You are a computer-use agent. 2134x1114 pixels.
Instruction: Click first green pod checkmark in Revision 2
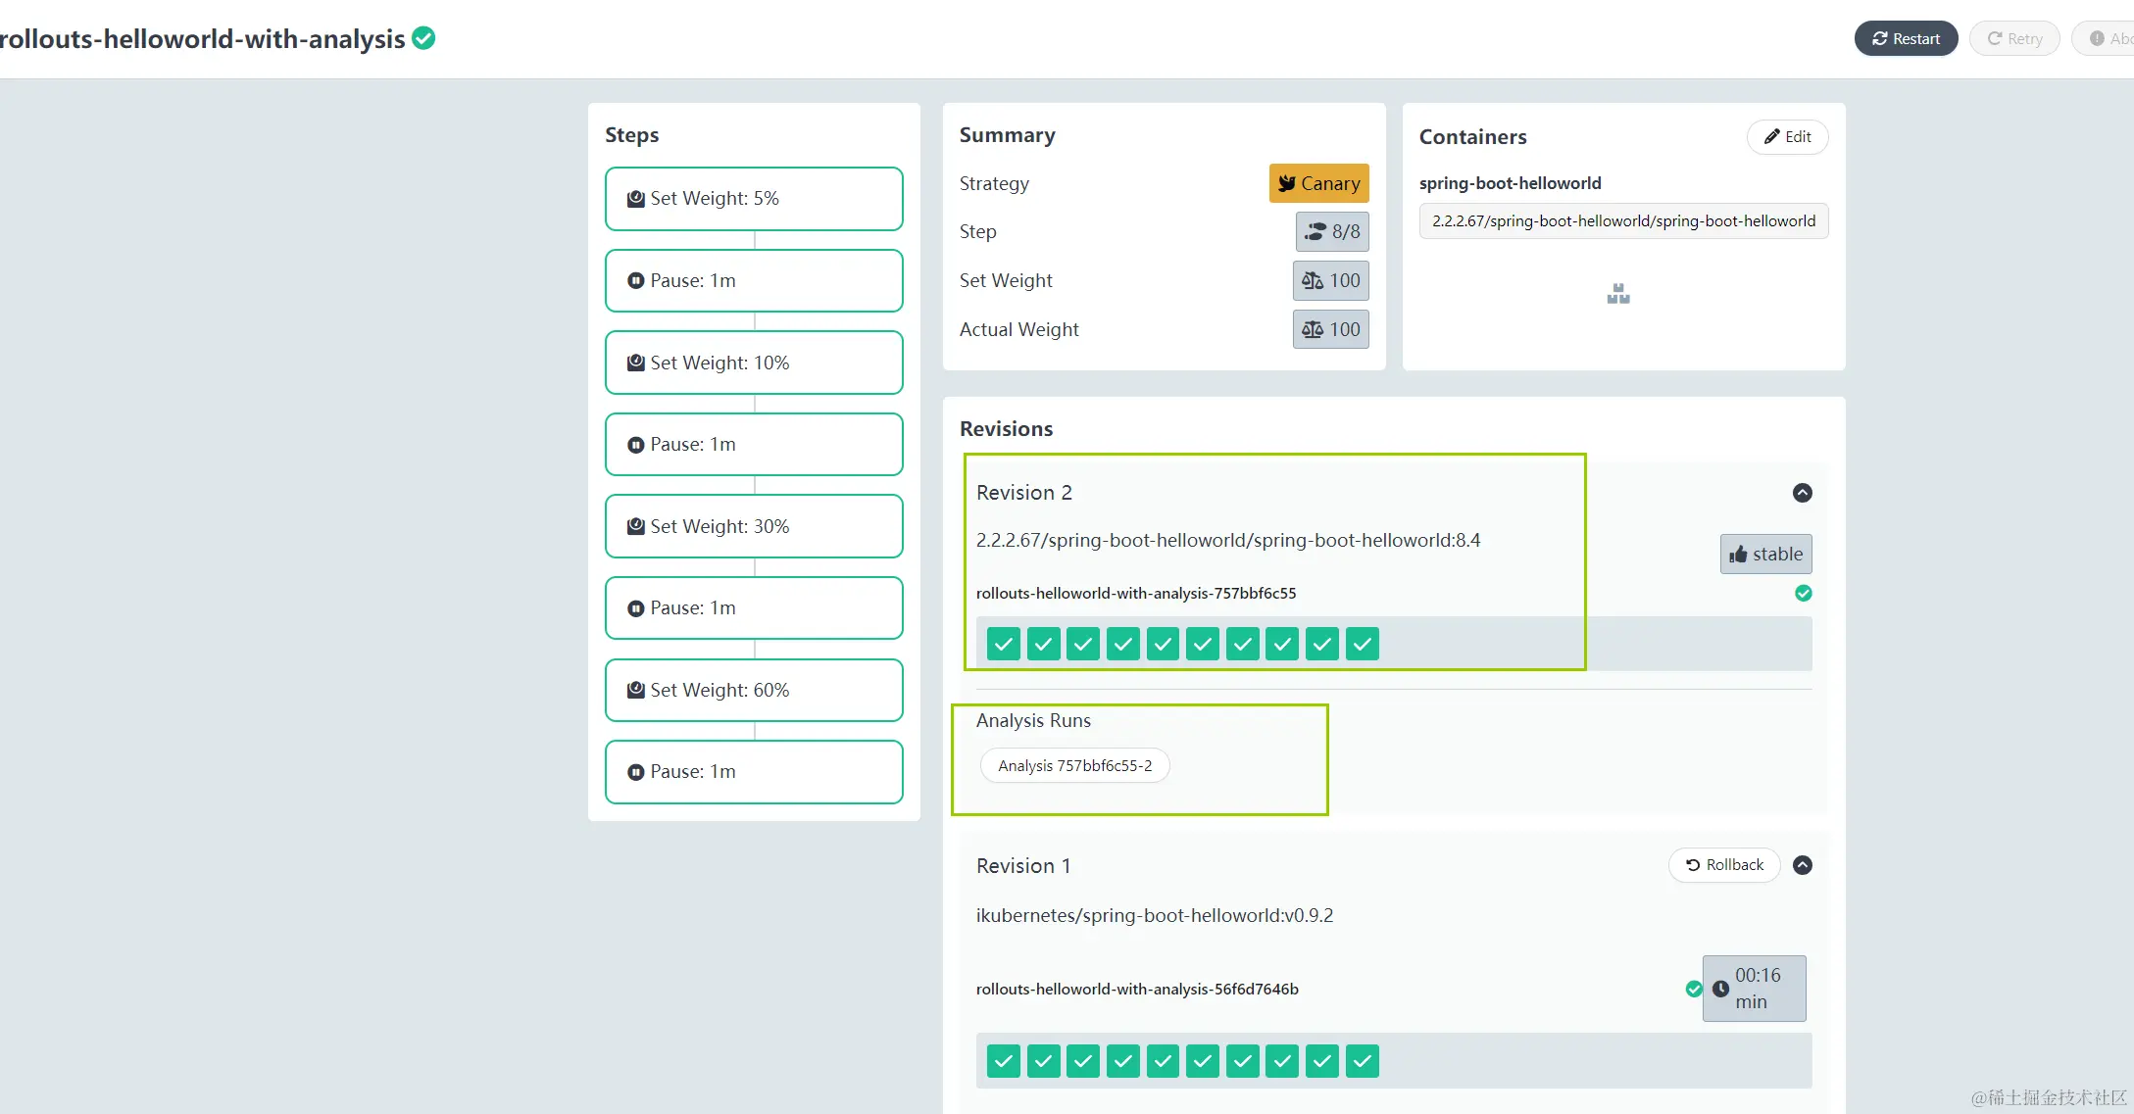pyautogui.click(x=1003, y=644)
